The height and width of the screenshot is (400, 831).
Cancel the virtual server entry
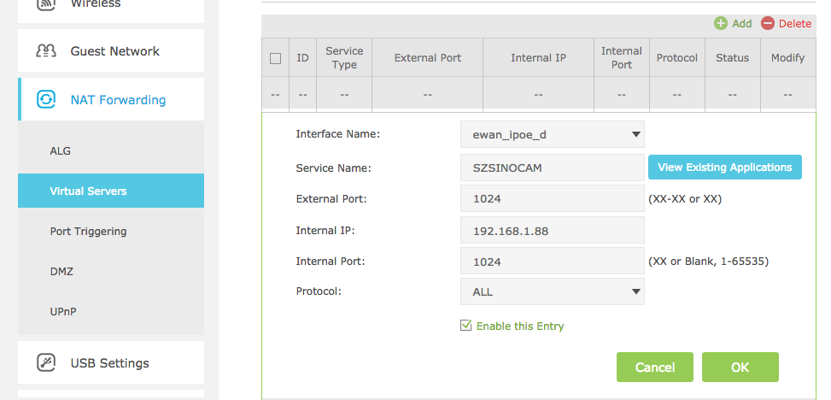[x=654, y=368]
